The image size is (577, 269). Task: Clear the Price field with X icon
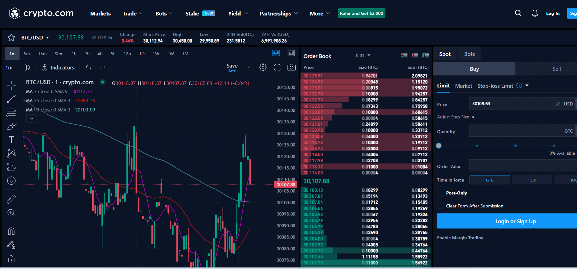pyautogui.click(x=558, y=104)
